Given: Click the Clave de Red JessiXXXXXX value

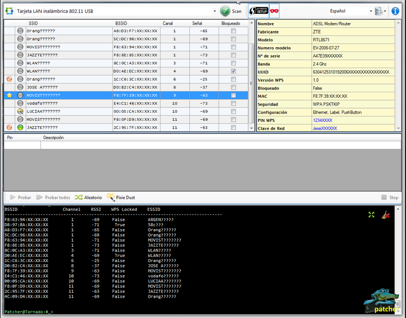Looking at the screenshot, I should [325, 129].
